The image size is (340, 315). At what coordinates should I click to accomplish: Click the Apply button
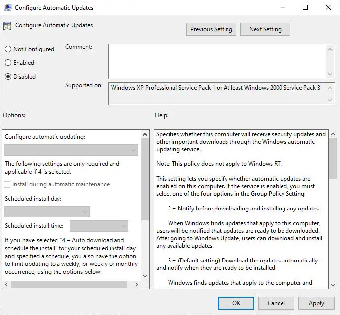tap(316, 303)
